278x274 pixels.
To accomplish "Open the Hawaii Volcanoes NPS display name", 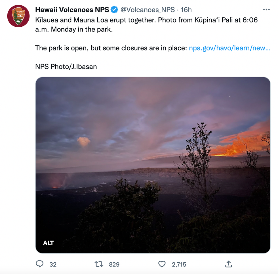I will (72, 10).
